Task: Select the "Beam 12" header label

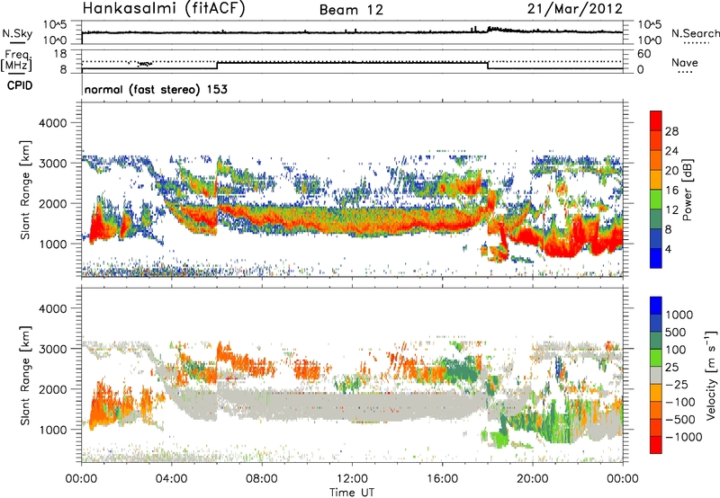Action: (351, 10)
